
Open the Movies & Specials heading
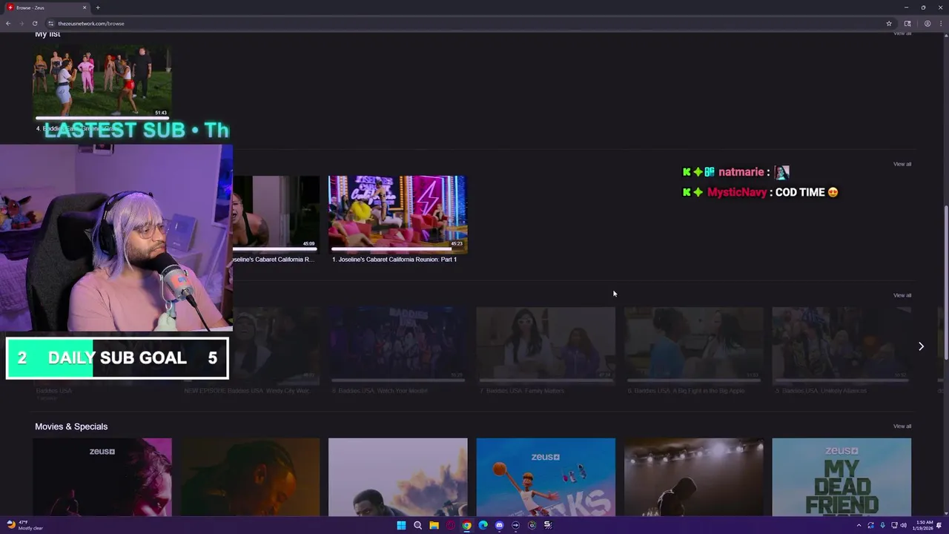click(x=71, y=426)
